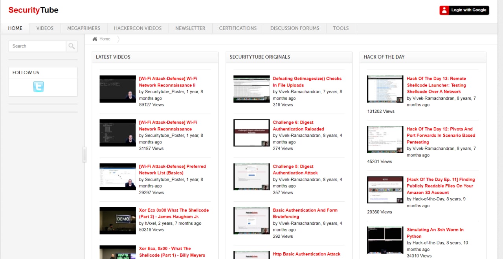Click the LATEST VIDEOS heading

[x=113, y=57]
